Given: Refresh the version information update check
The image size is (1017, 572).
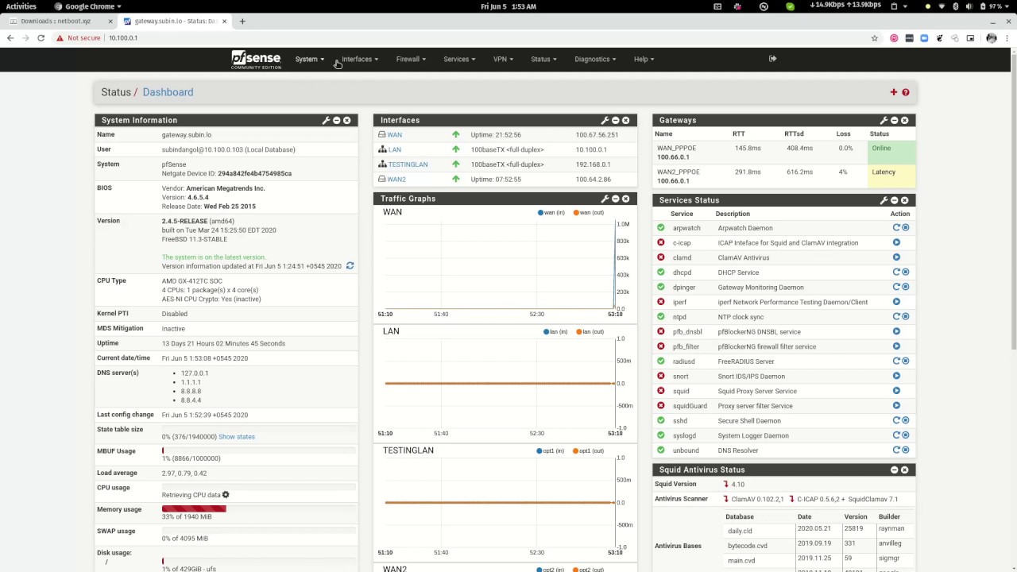Looking at the screenshot, I should [350, 266].
